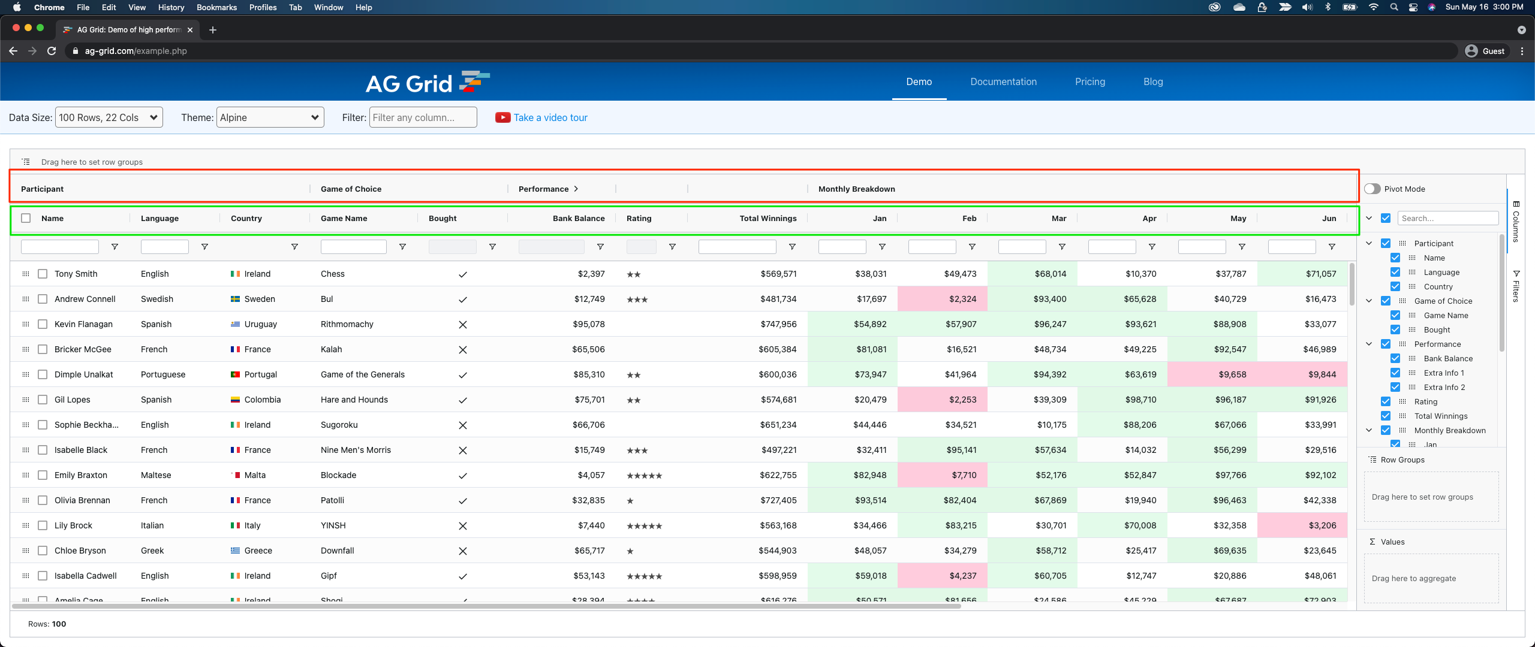1535x647 pixels.
Task: Open the Chrome three-dot menu
Action: [1522, 51]
